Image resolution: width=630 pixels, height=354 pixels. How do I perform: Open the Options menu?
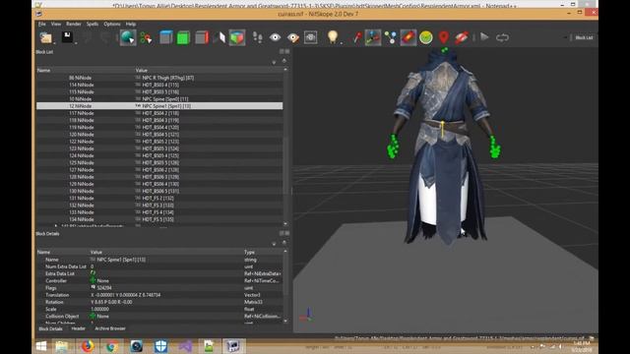[112, 24]
